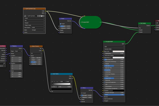
Task: Open the sRGB Color Space dropdown
Action: pos(38,28)
